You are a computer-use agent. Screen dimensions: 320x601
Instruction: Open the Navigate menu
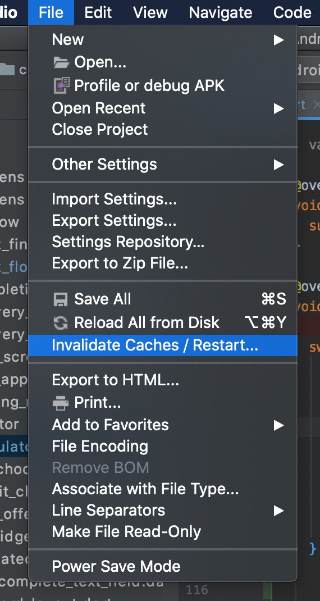pyautogui.click(x=221, y=12)
